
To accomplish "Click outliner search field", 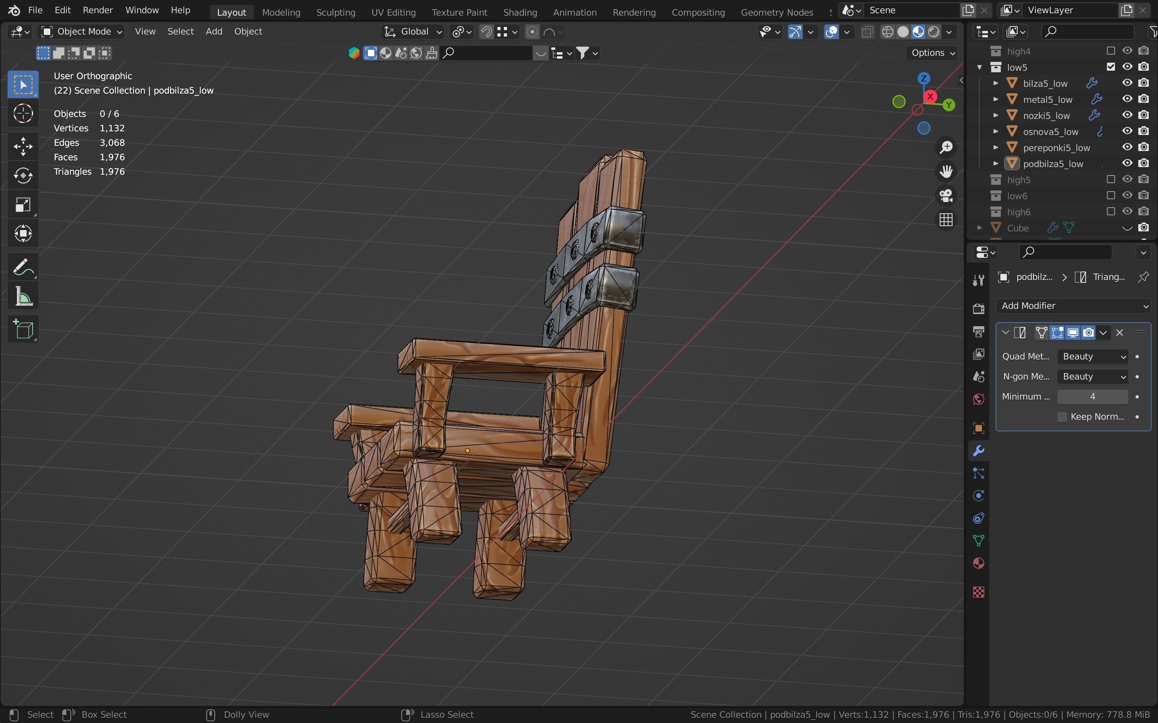I will 1088,32.
